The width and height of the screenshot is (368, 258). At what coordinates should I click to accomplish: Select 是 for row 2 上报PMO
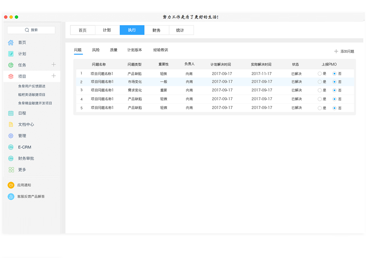320,82
